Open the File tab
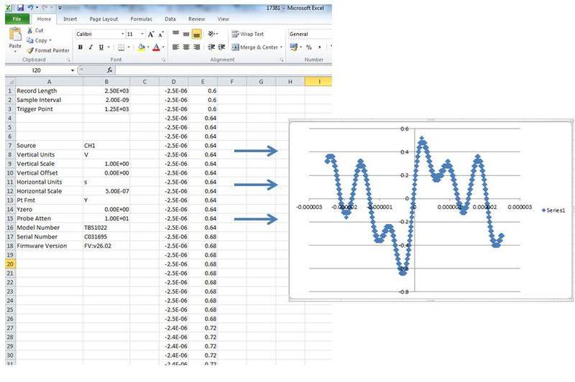Image resolution: width=575 pixels, height=382 pixels. click(x=17, y=19)
